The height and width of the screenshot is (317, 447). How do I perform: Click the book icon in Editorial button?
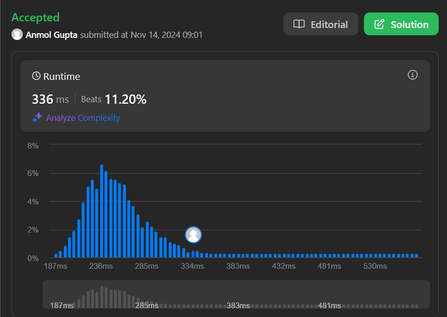[299, 24]
